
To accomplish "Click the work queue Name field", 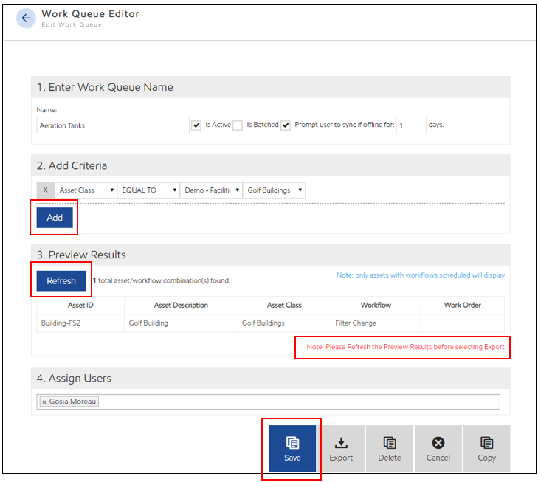I will [113, 125].
